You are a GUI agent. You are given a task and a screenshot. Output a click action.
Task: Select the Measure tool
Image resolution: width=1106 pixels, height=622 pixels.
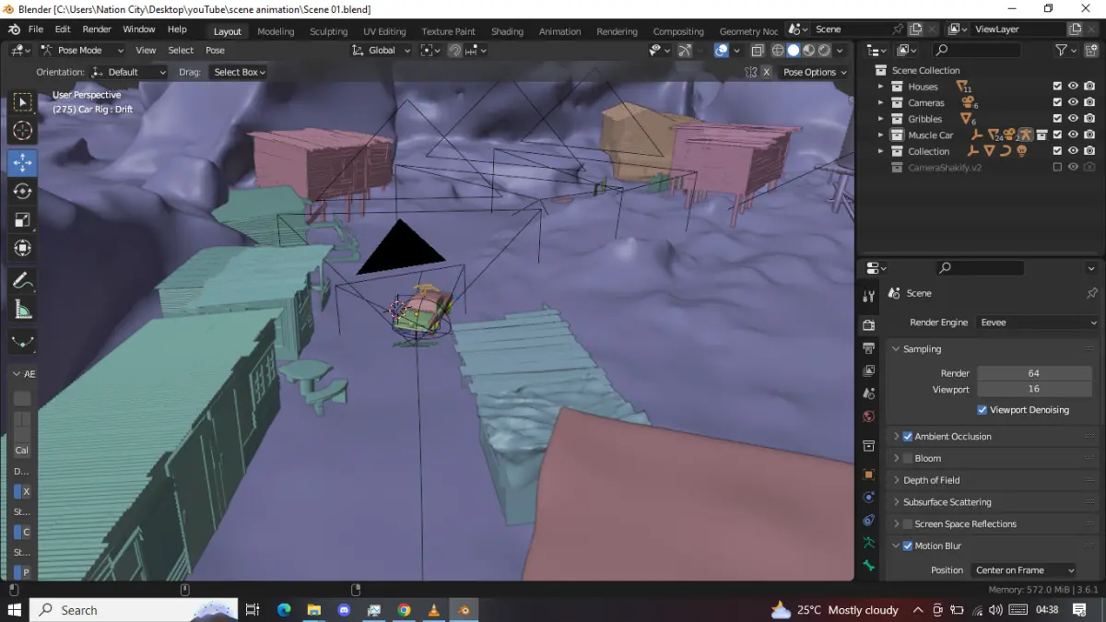coord(22,310)
